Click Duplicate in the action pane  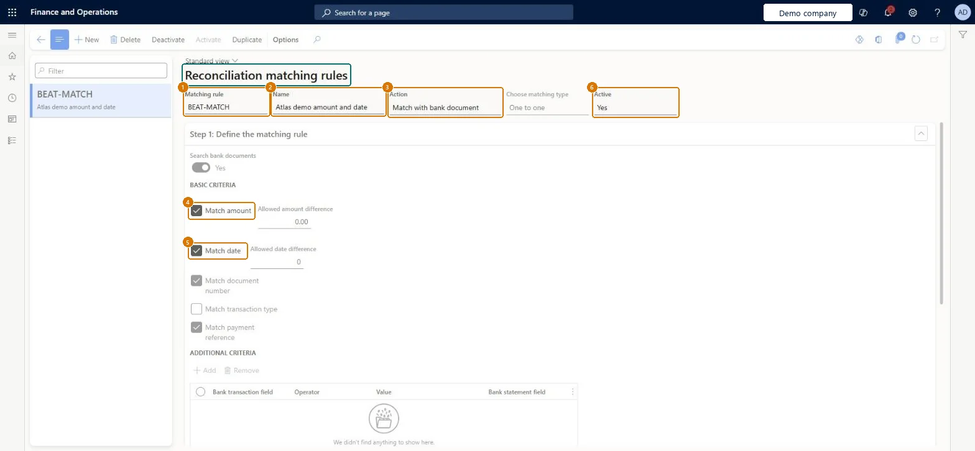[247, 40]
